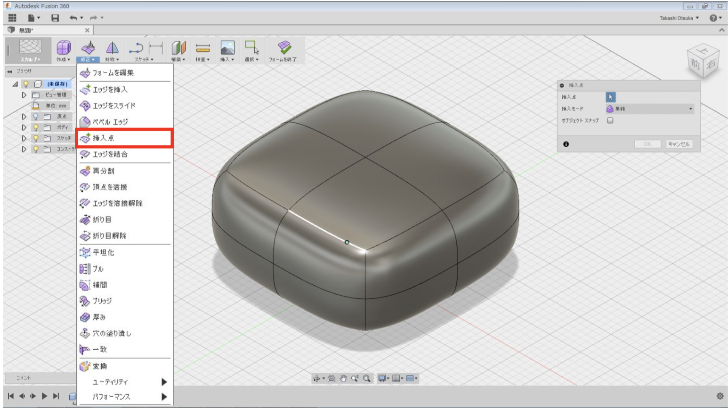This screenshot has height=408, width=728.
Task: Open the スカルプト workspace dropdown
Action: (30, 51)
